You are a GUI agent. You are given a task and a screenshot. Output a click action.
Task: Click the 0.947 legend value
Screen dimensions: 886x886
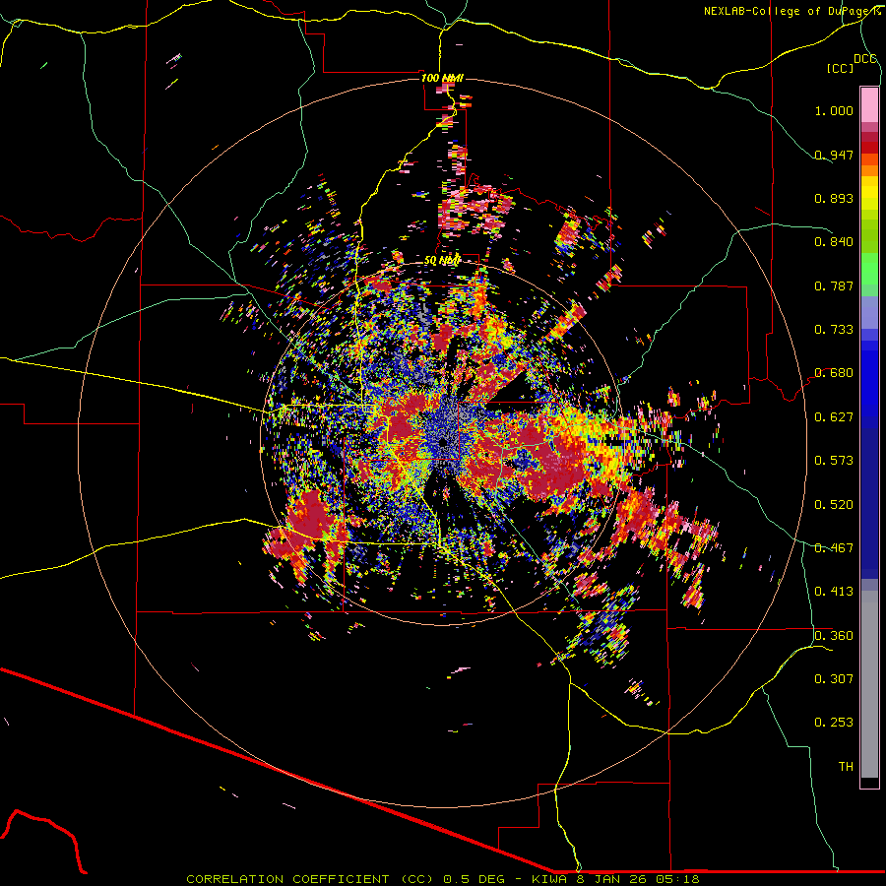834,155
